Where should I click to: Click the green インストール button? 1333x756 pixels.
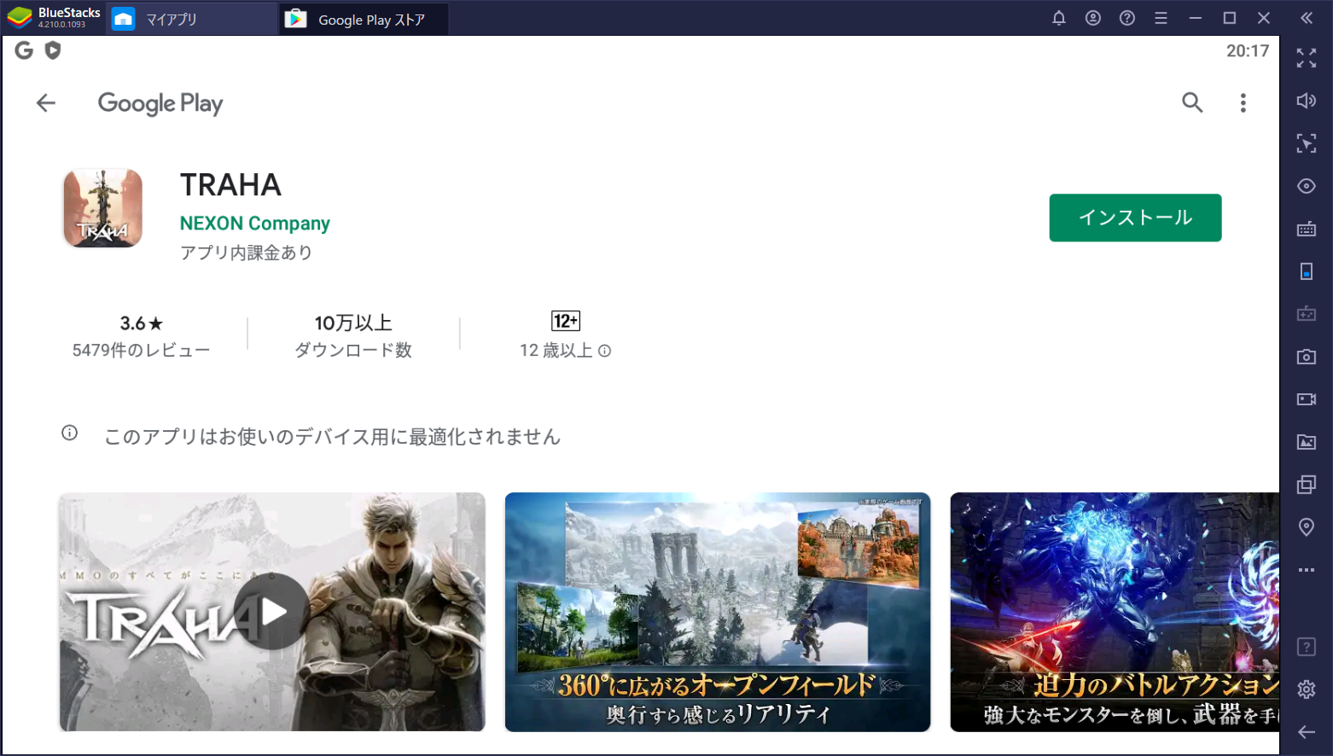[1135, 218]
